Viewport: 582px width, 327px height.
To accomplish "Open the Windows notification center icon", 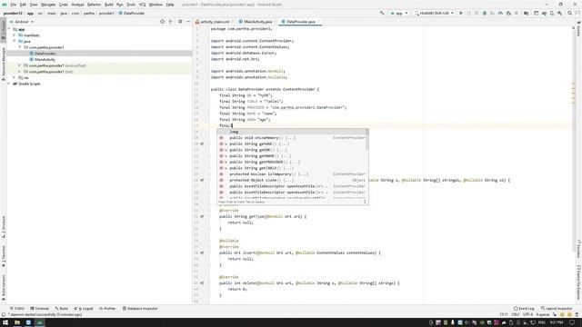I will tap(572, 322).
